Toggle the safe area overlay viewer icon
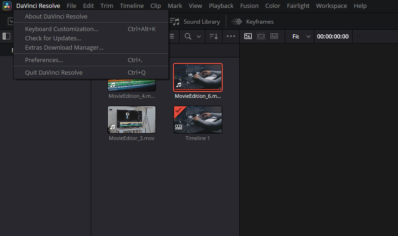This screenshot has width=398, height=236. (261, 36)
